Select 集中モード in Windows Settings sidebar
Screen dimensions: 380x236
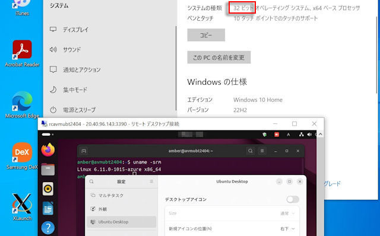109,90
